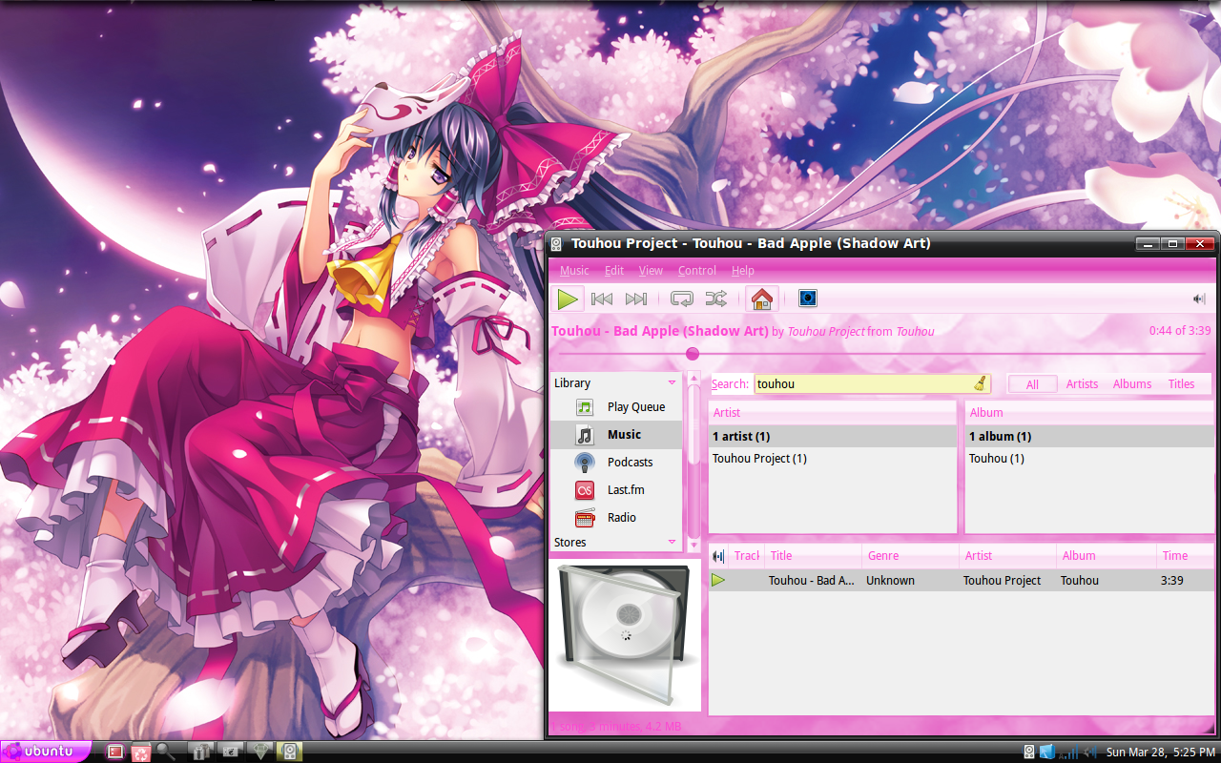Select 'Touhou (1)' album row
The width and height of the screenshot is (1221, 763).
pyautogui.click(x=1088, y=459)
